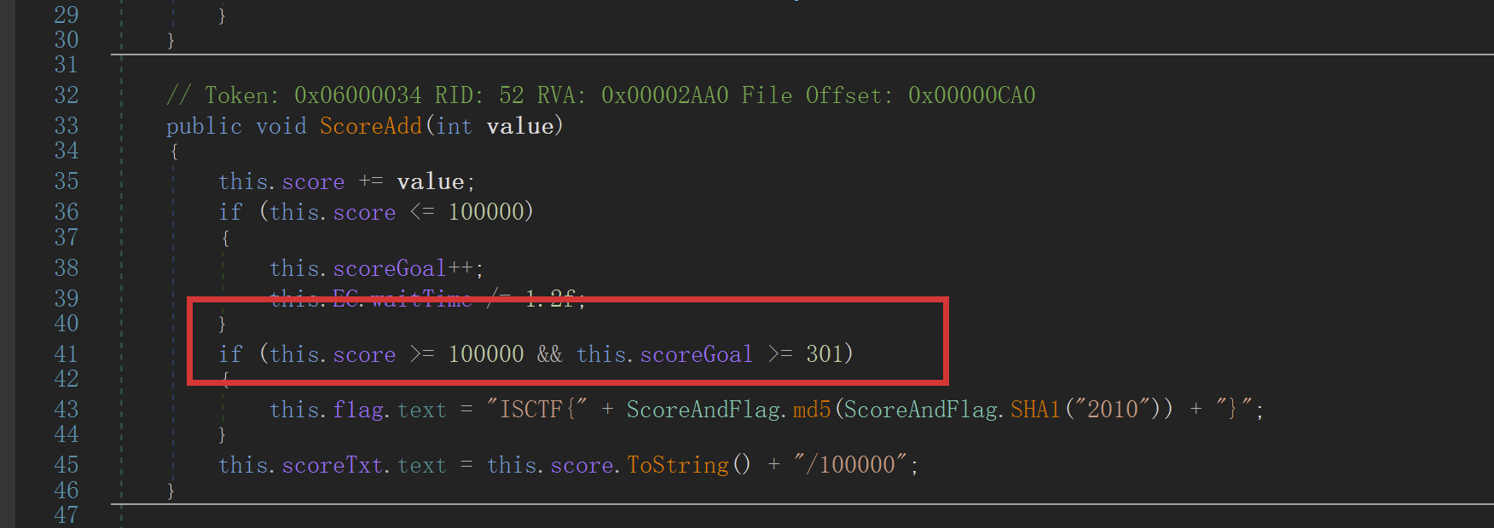Click the "scoreTxt" field name
Image resolution: width=1494 pixels, height=528 pixels.
[333, 465]
